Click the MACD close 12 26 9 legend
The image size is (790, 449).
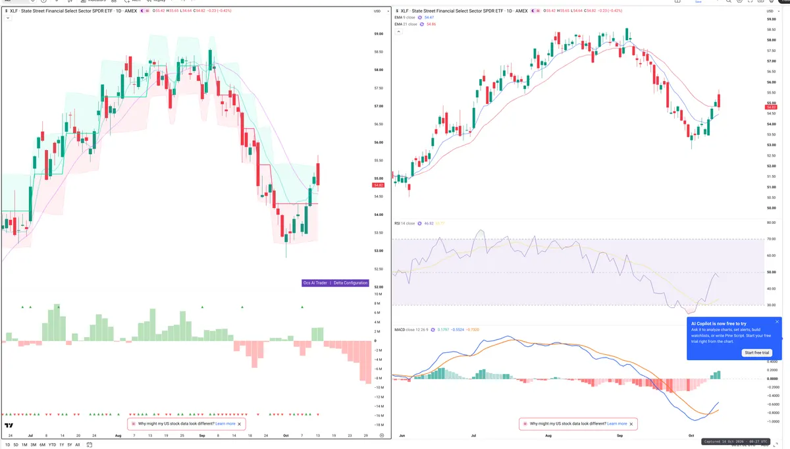coord(411,330)
